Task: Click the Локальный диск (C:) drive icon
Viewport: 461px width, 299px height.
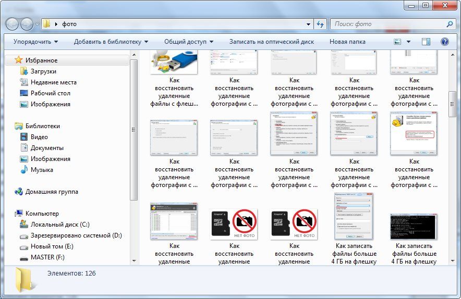Action: pos(24,224)
